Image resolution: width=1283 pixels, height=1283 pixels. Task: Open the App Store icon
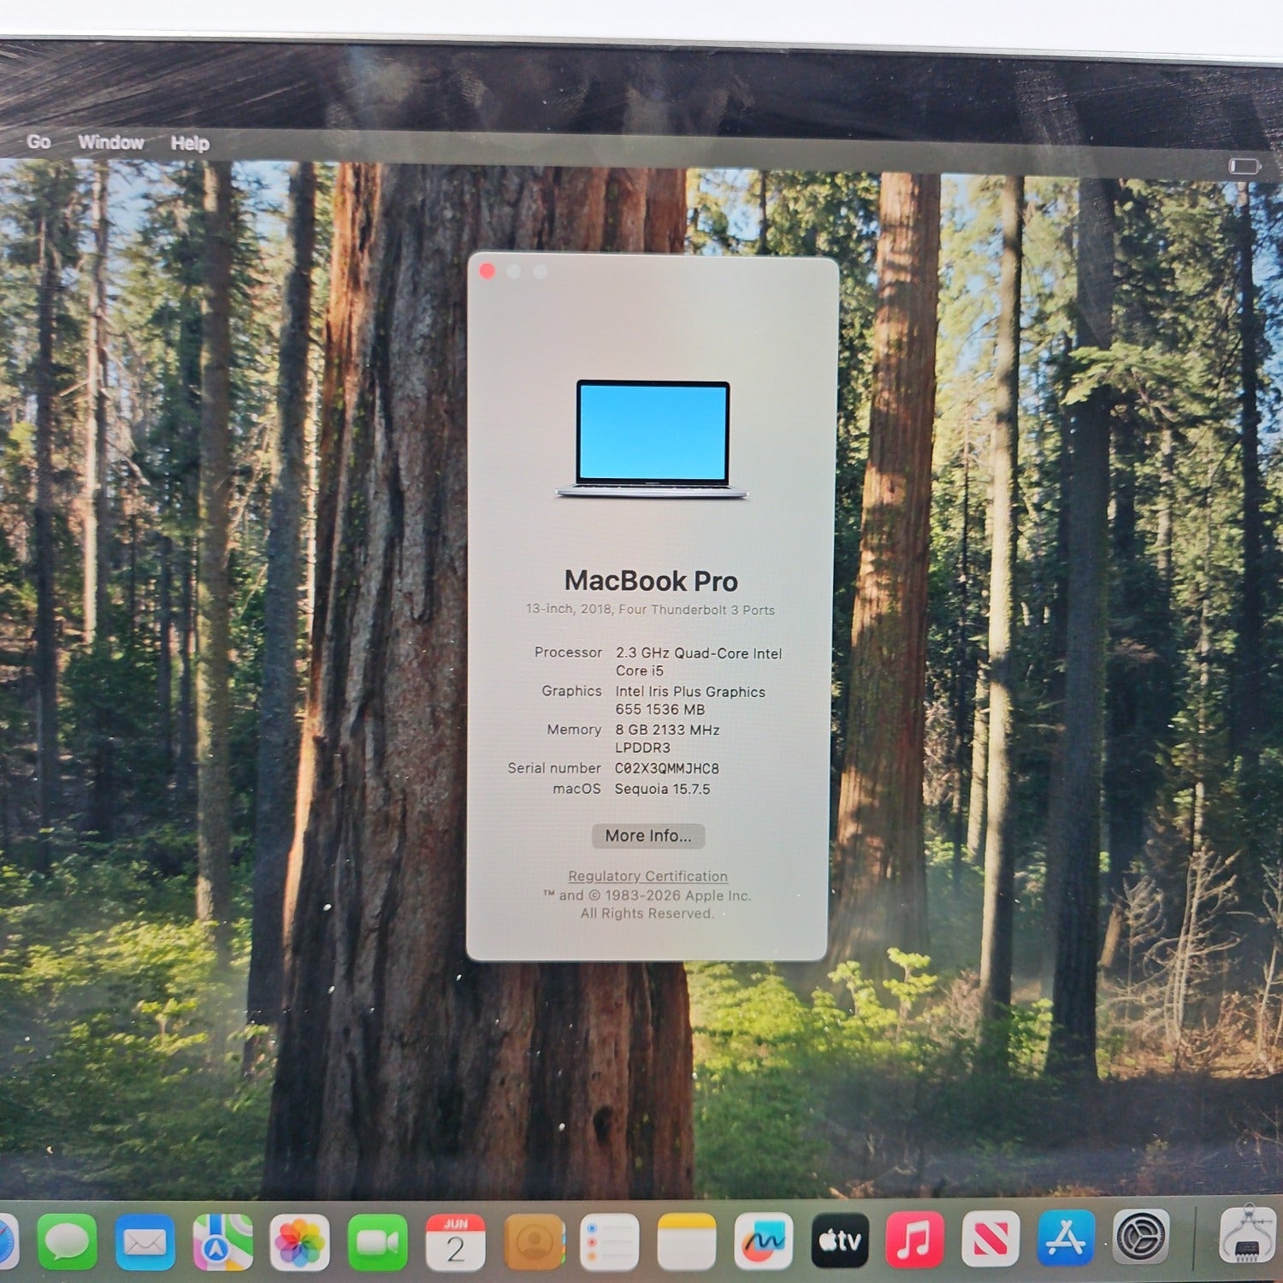[1066, 1238]
